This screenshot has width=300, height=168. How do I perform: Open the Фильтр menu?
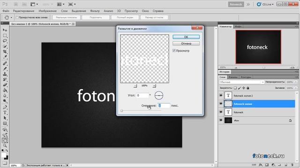point(95,11)
